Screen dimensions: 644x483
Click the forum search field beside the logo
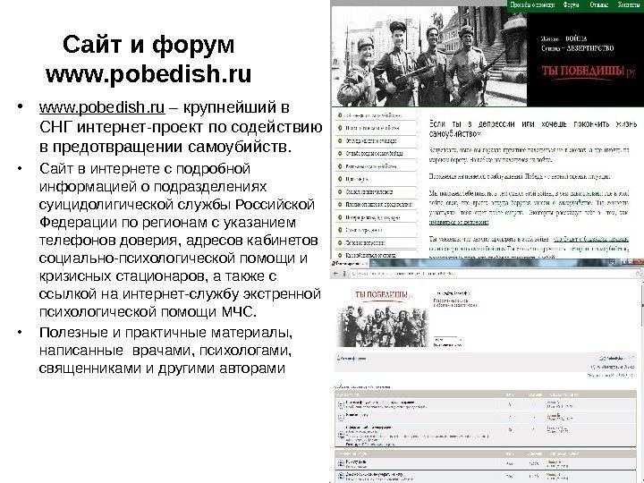coord(445,340)
